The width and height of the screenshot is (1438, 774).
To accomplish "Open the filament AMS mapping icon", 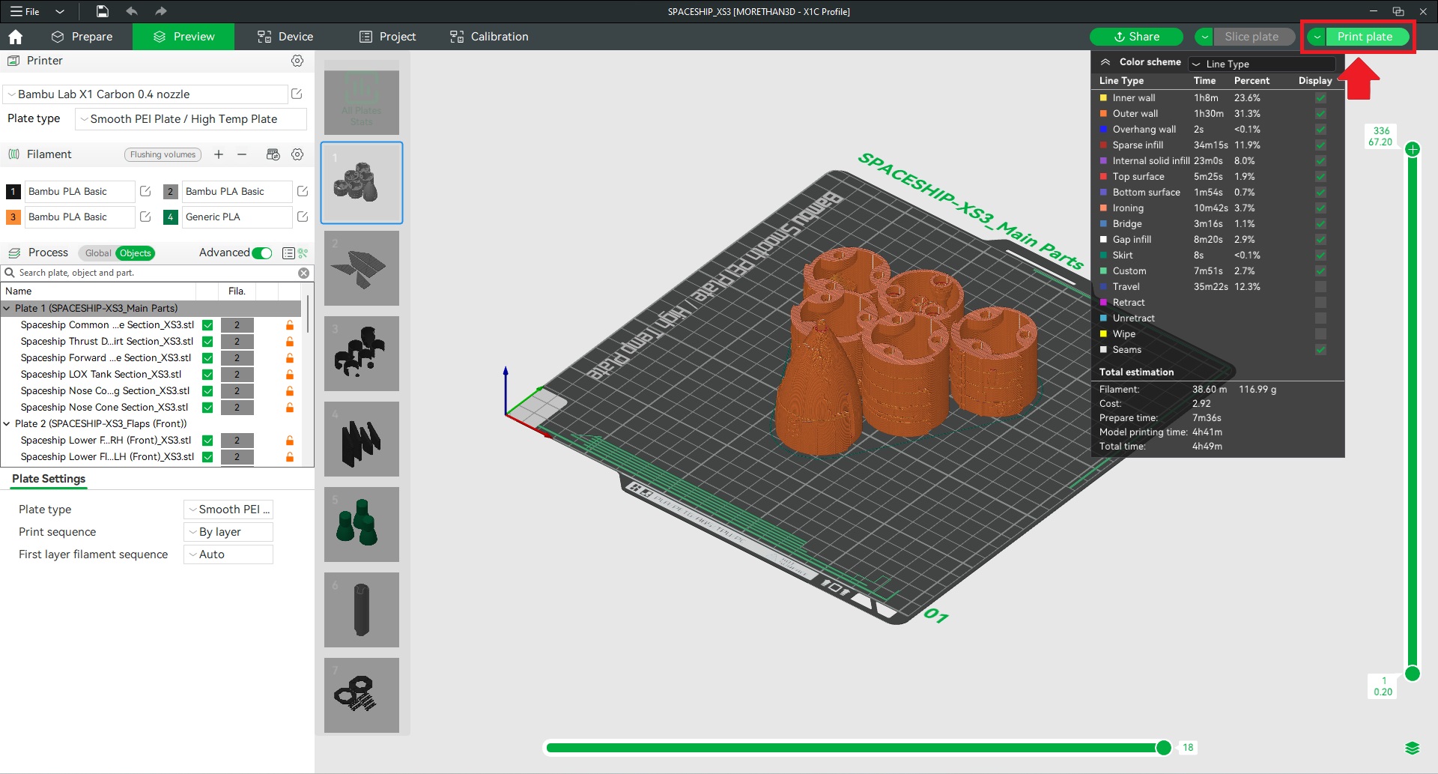I will [273, 154].
